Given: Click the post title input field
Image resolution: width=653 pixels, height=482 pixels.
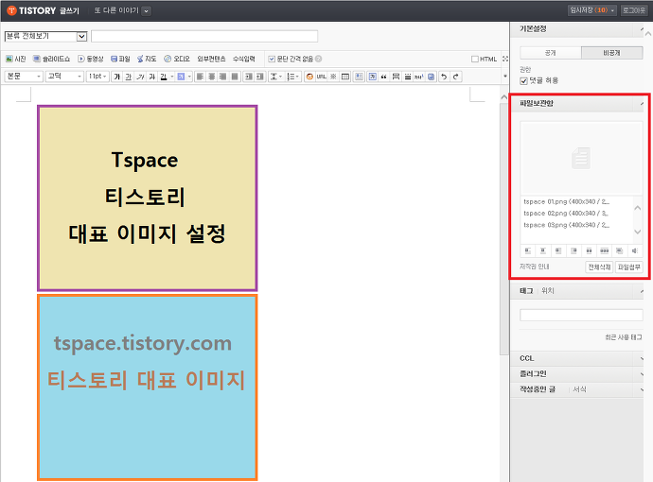Looking at the screenshot, I should (x=204, y=37).
